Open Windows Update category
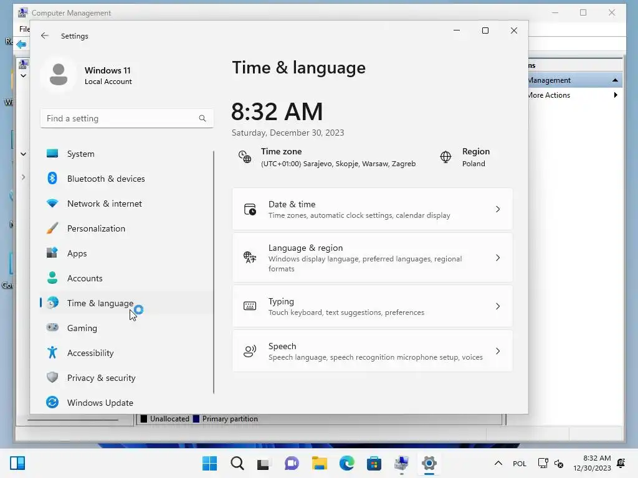Image resolution: width=638 pixels, height=478 pixels. click(x=126, y=403)
